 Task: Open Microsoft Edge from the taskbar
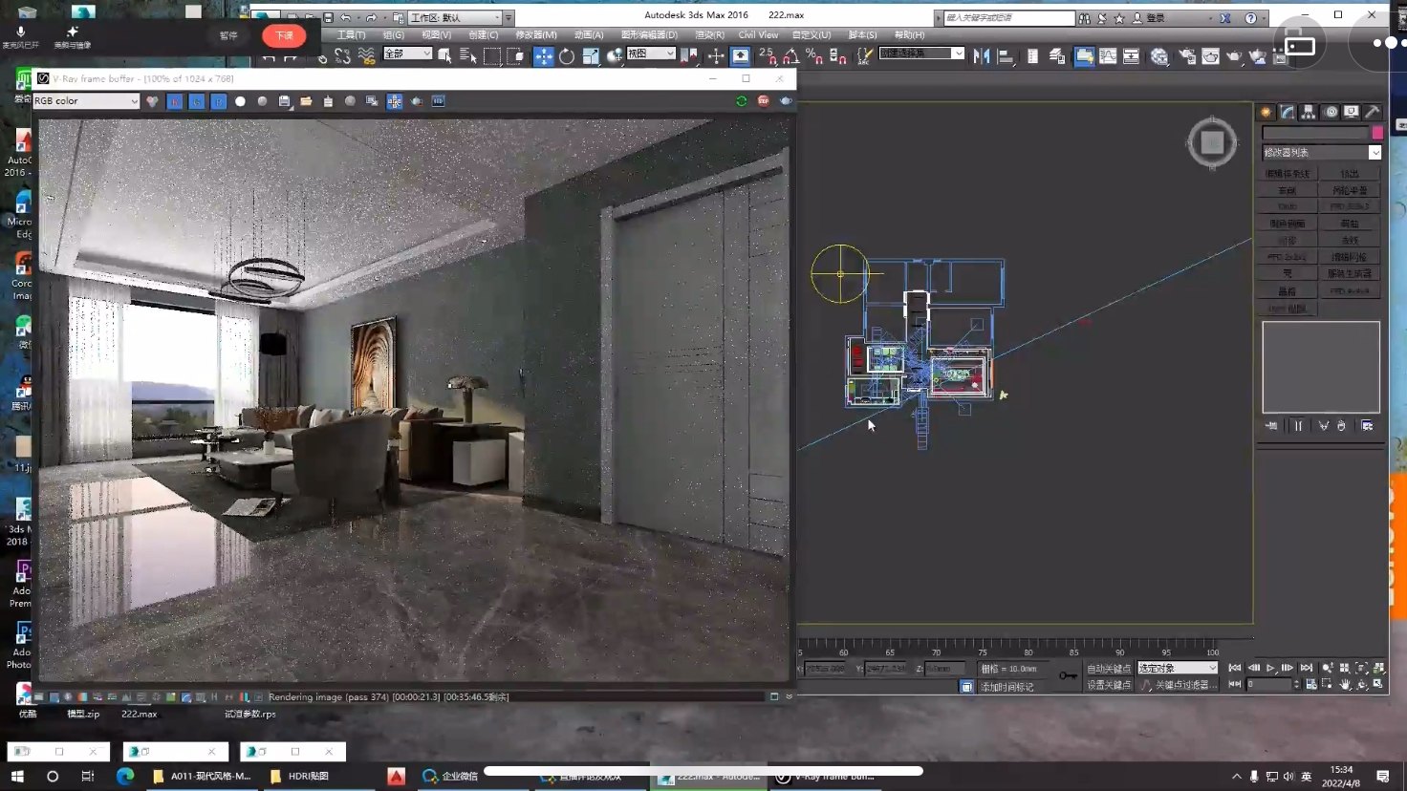click(x=124, y=776)
